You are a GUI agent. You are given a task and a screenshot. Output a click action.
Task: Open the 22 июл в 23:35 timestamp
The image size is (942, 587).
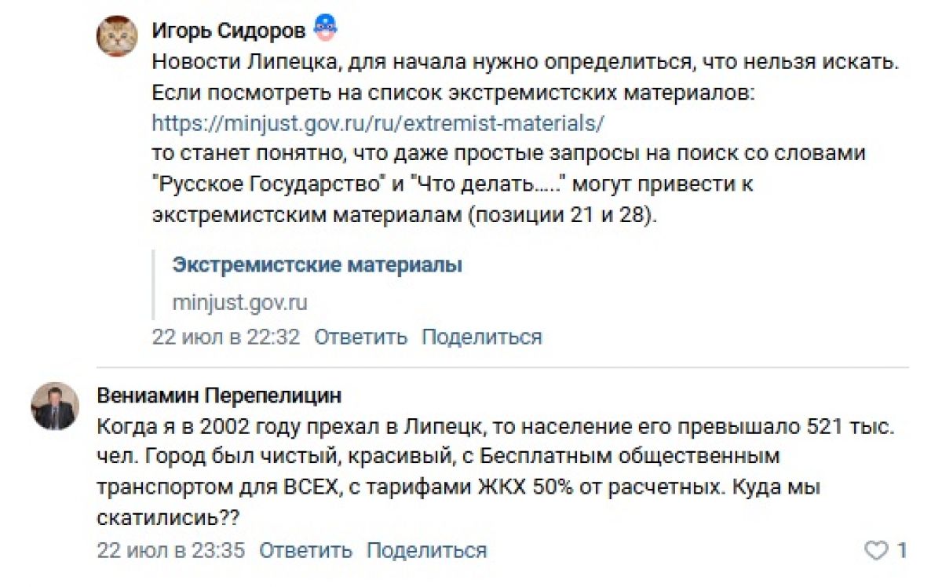pos(171,550)
